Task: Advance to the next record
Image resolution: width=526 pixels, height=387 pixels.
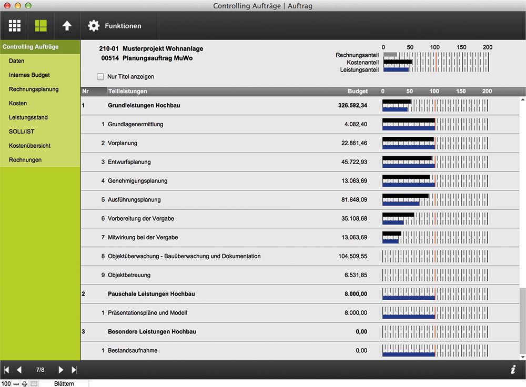Action: coord(60,370)
